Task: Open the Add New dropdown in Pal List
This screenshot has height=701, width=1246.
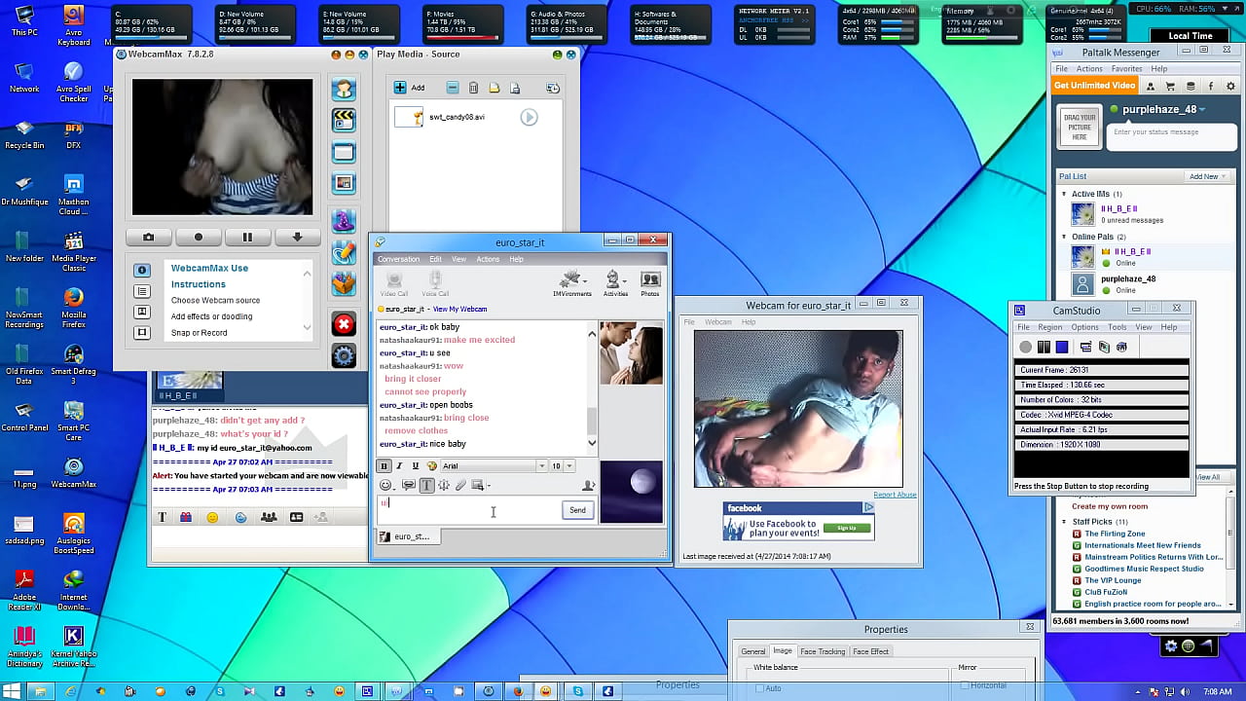Action: pyautogui.click(x=1208, y=176)
